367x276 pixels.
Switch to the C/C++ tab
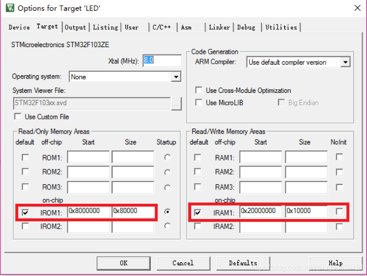pos(163,27)
